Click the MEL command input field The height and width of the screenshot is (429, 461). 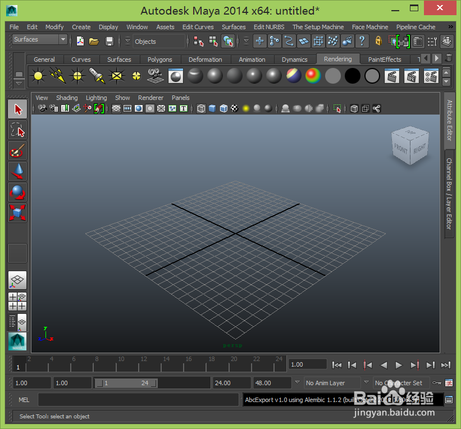point(138,400)
